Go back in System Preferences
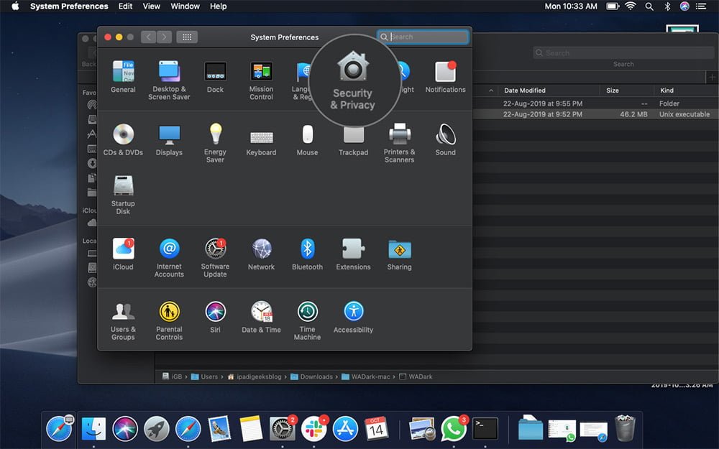Image resolution: width=719 pixels, height=449 pixels. tap(149, 37)
